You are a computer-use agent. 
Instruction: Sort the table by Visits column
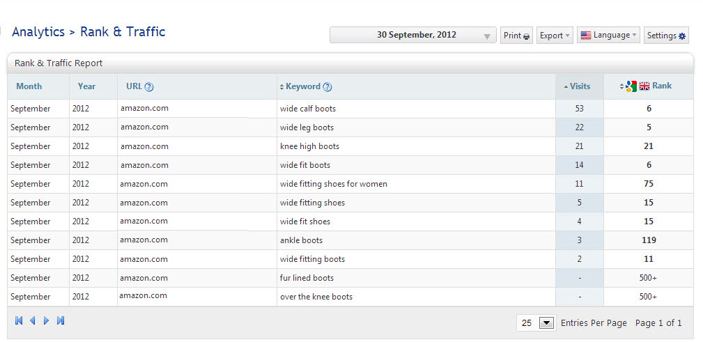pyautogui.click(x=579, y=86)
